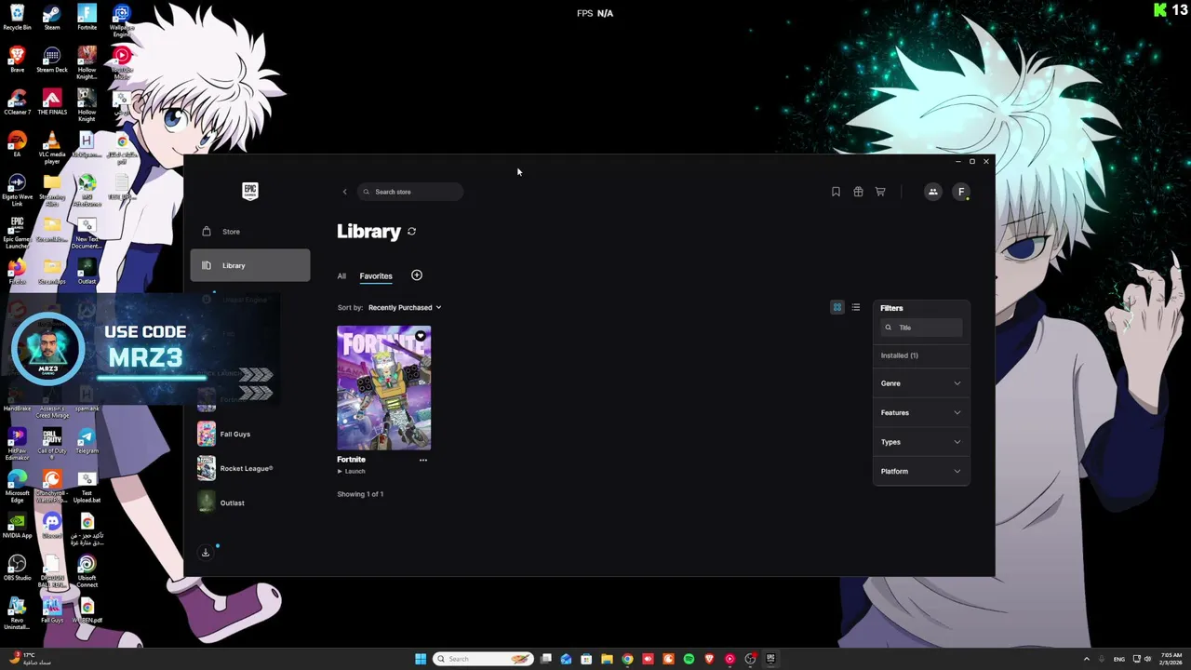The height and width of the screenshot is (670, 1191).
Task: Open the Fortnite desktop shortcut
Action: coord(87,17)
